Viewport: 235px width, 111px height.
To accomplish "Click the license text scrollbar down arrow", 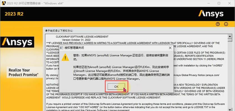I will [230, 109].
